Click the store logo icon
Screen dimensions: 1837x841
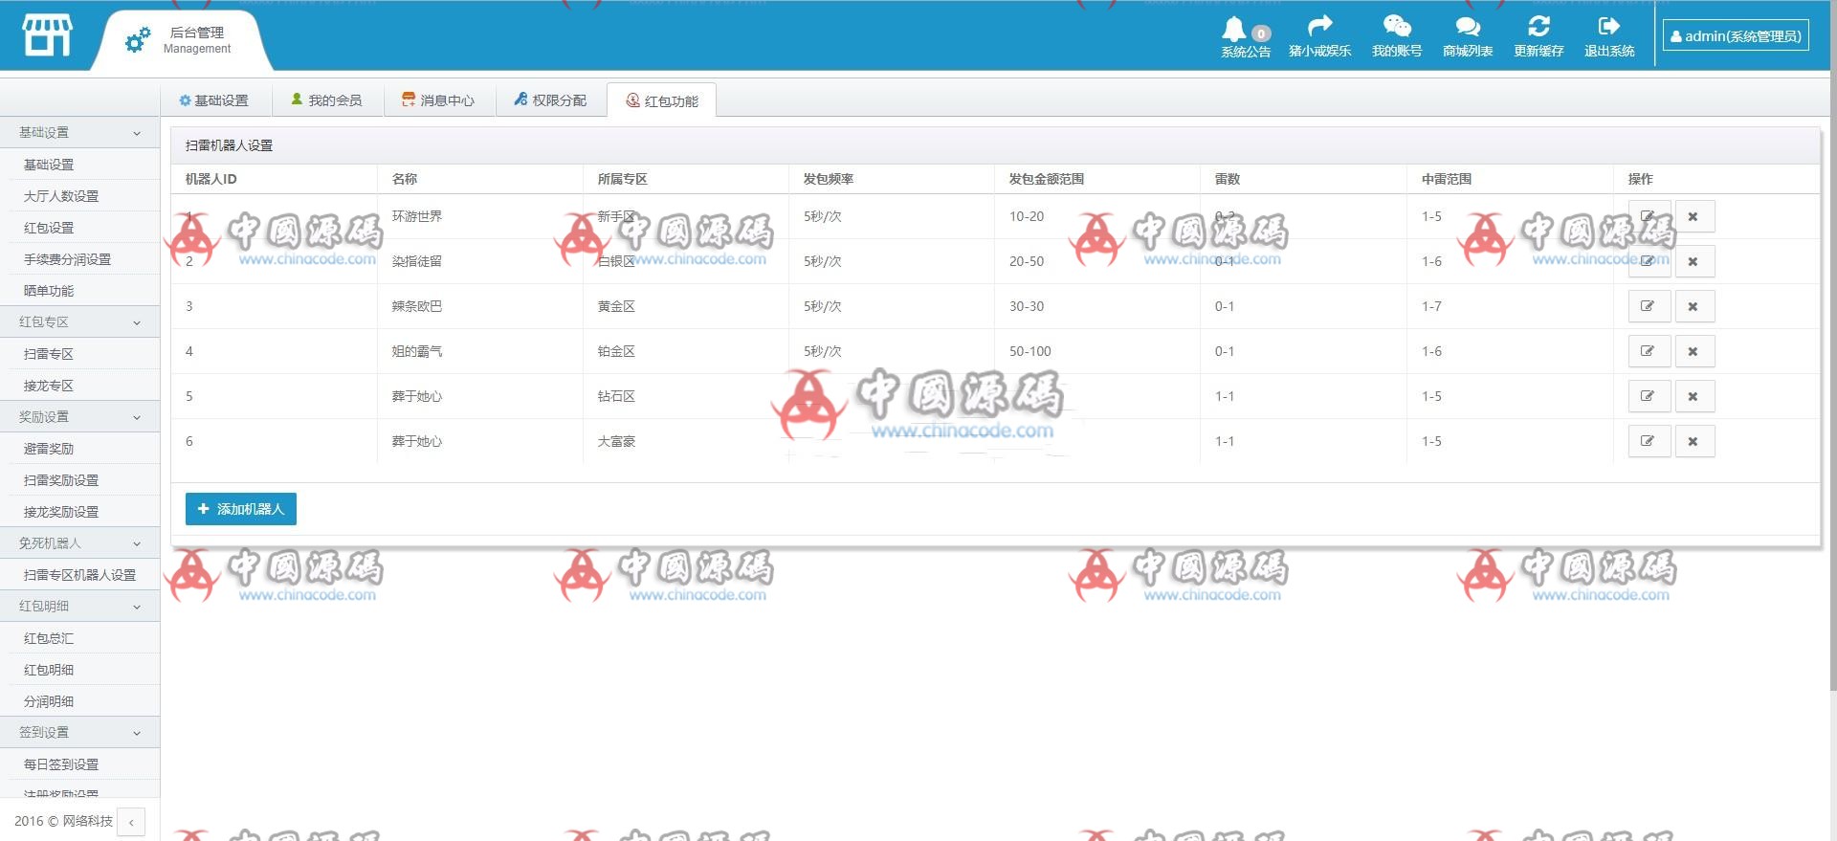(x=47, y=35)
